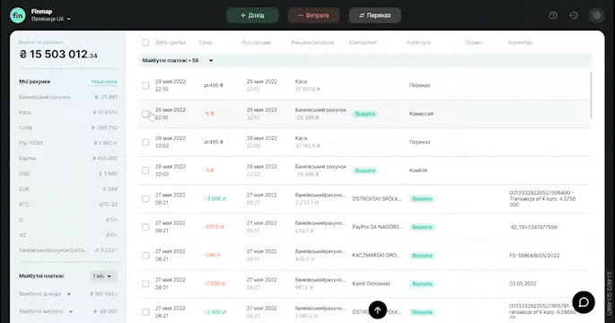Viewport: 615px width, 323px height.
Task: Open the help question mark icon
Action: click(x=553, y=15)
